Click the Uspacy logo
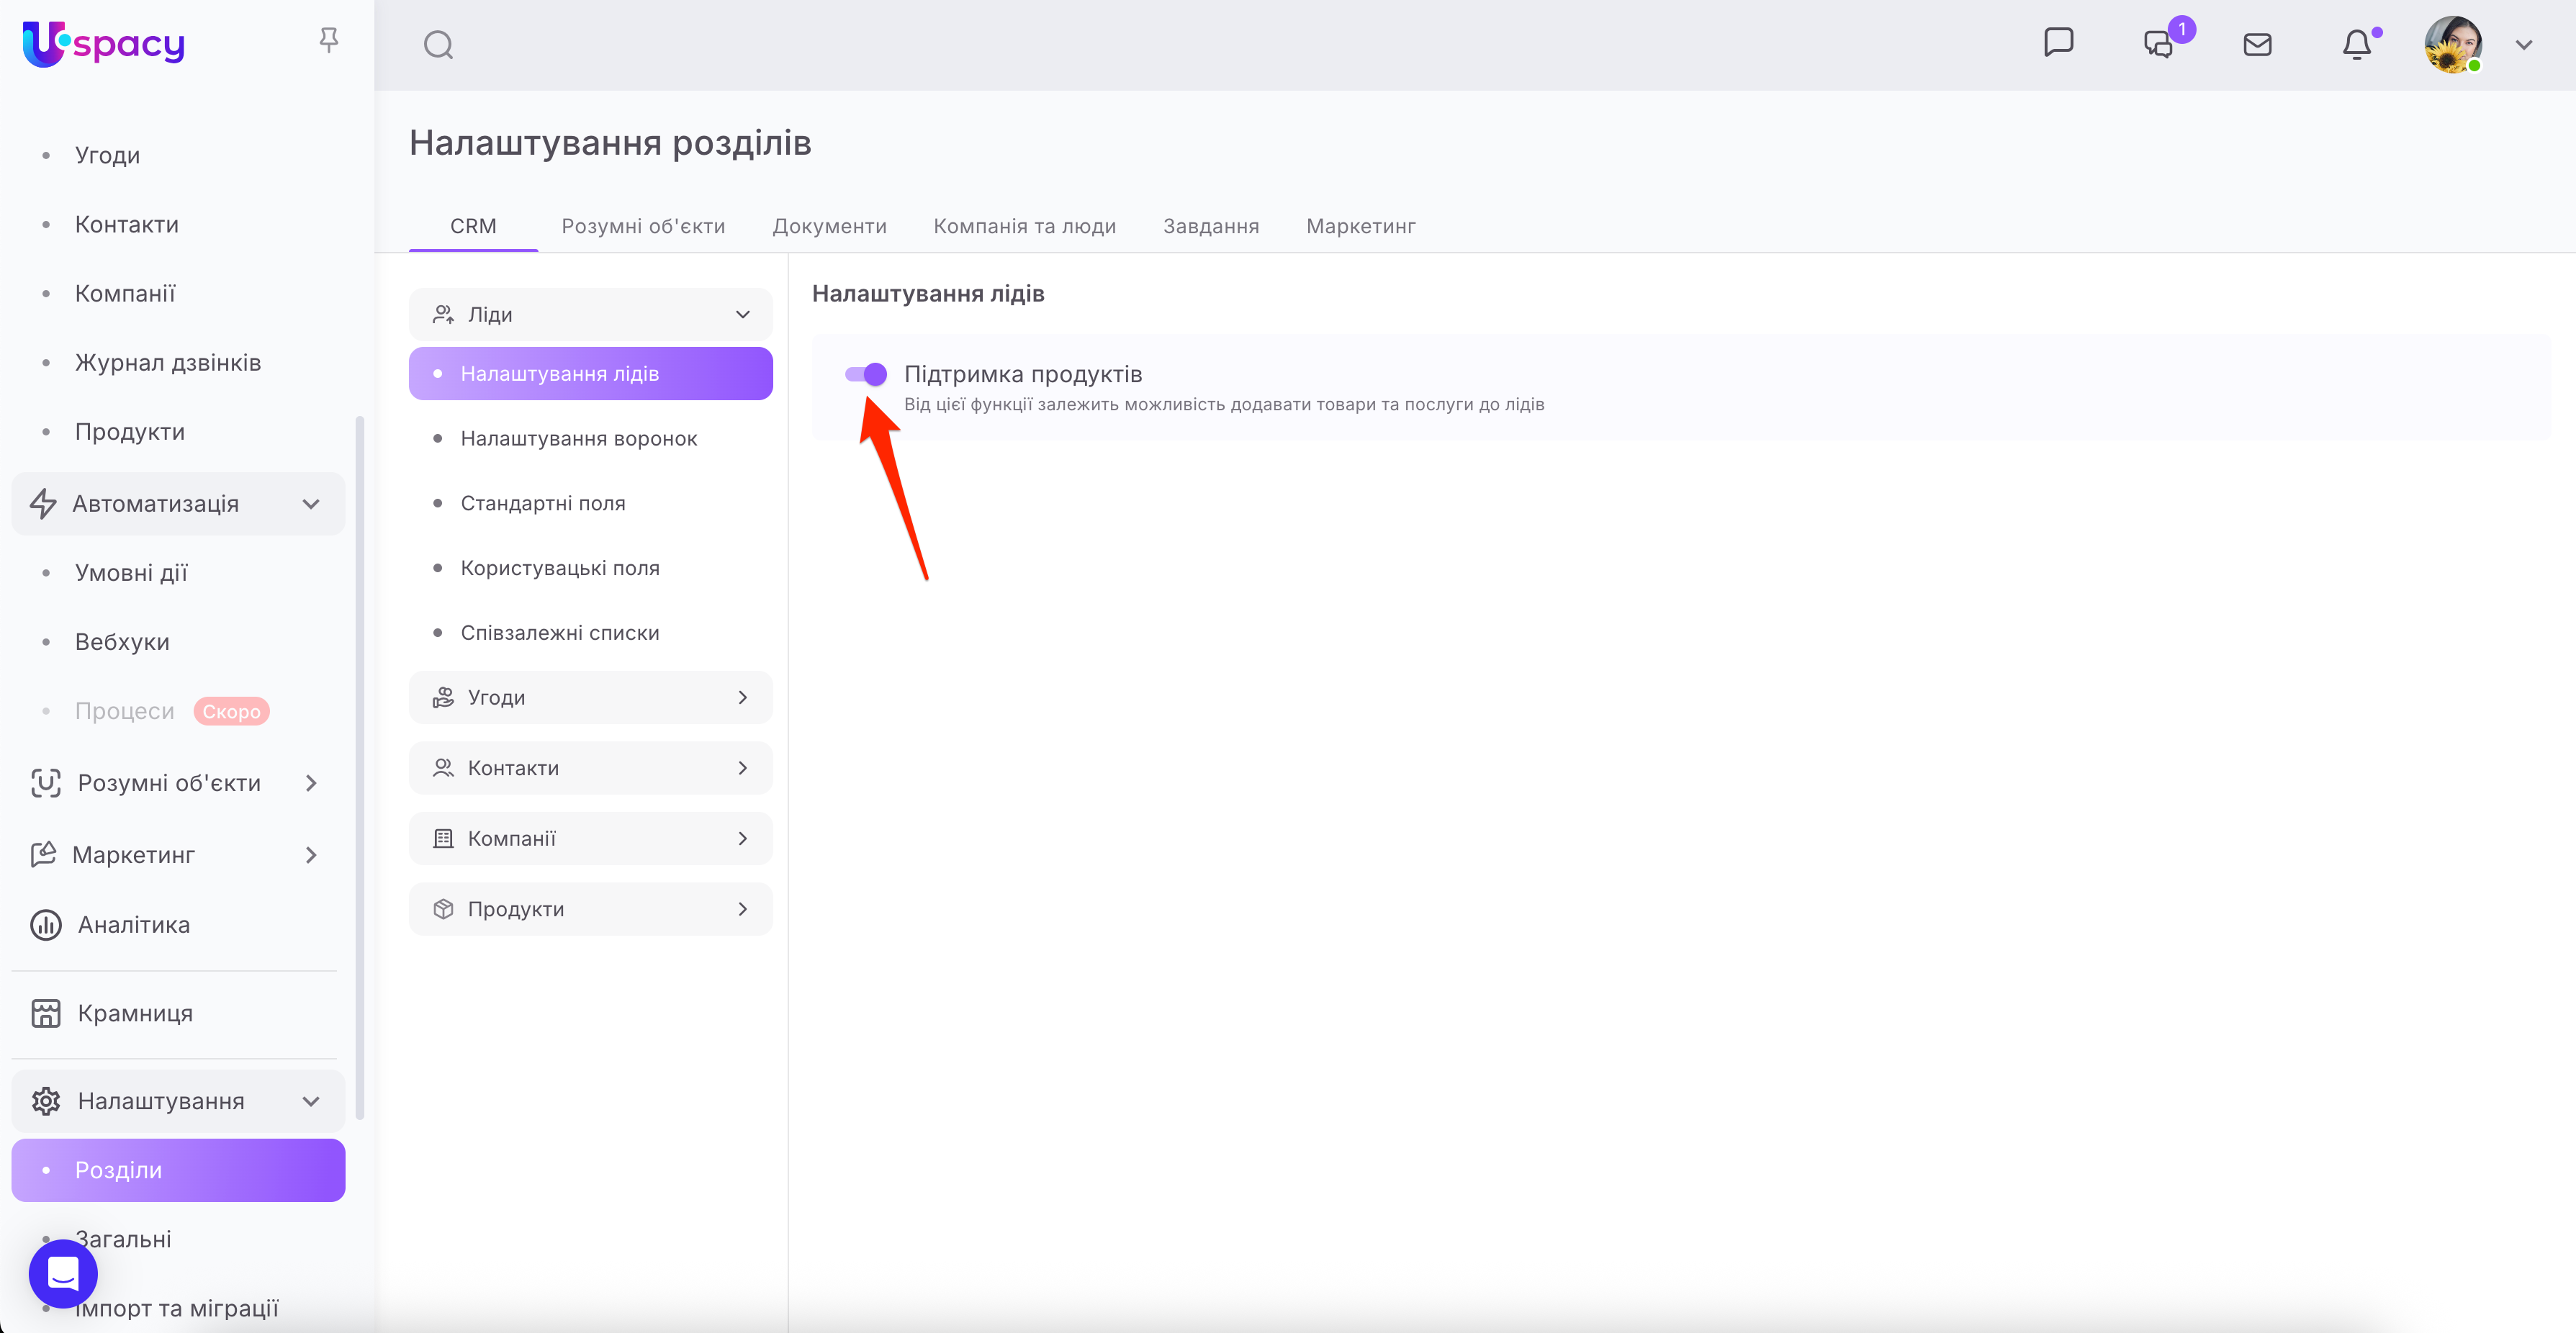Screen dimensions: 2576x1333 (104, 44)
